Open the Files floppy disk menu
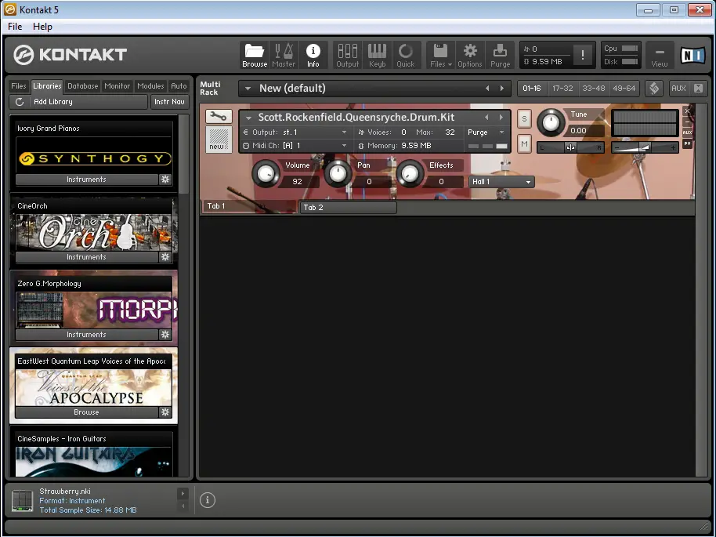The width and height of the screenshot is (716, 537). 441,56
